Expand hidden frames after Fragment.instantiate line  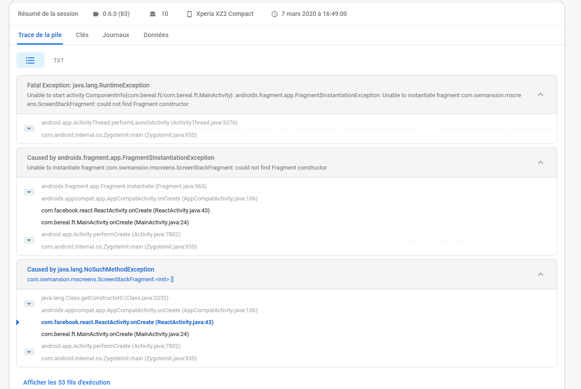point(29,192)
